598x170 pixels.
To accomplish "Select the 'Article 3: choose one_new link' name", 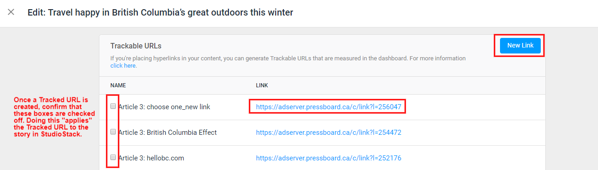I will 164,107.
